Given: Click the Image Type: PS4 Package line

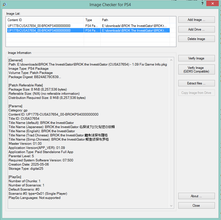Looking at the screenshot, I should 29,69.
